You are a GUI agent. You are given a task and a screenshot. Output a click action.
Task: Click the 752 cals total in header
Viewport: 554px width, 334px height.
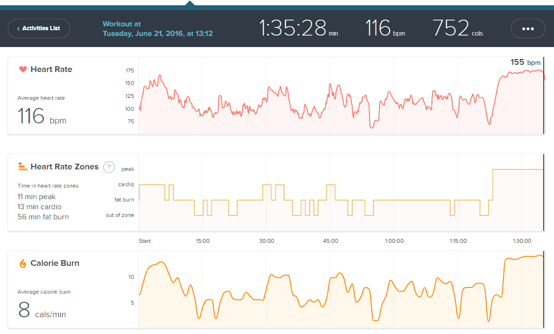tap(457, 28)
